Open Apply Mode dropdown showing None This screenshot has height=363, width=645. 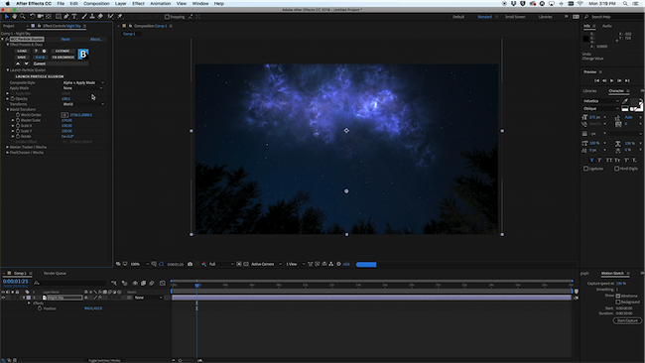(83, 88)
